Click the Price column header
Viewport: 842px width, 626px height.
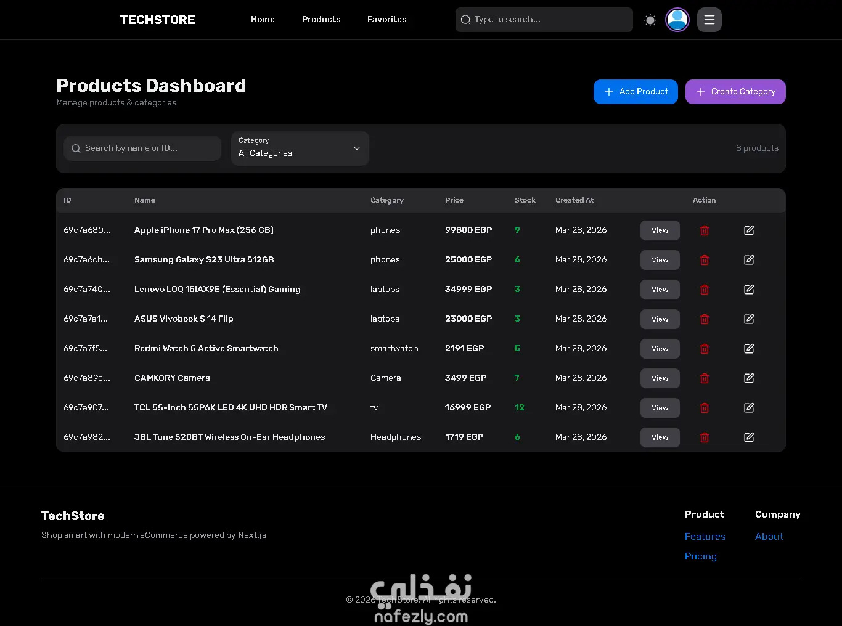(x=454, y=201)
